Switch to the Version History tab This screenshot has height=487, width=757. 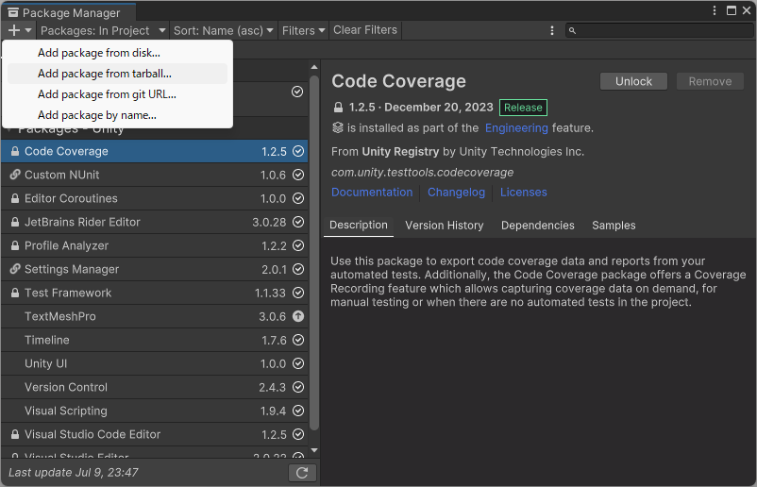[x=445, y=226]
